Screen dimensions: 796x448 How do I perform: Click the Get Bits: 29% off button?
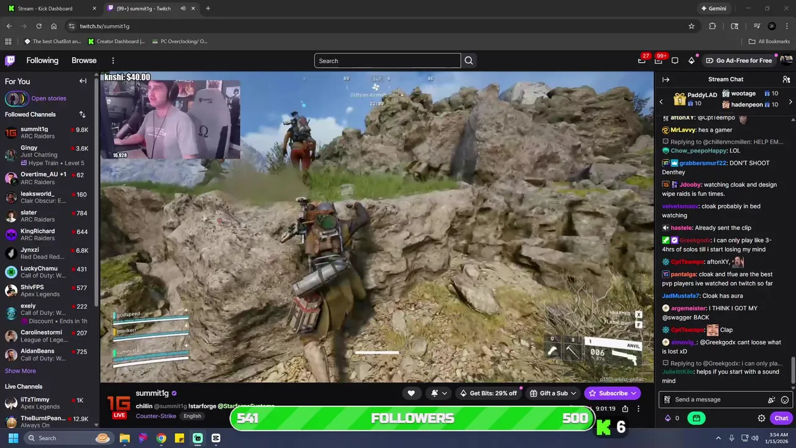488,393
